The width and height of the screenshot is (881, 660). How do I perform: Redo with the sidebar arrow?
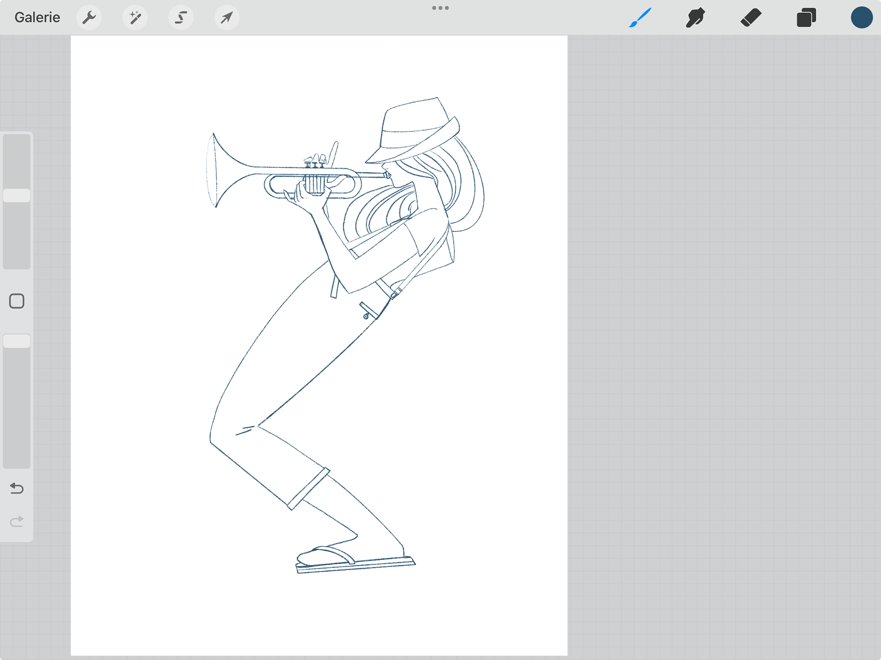coord(17,522)
